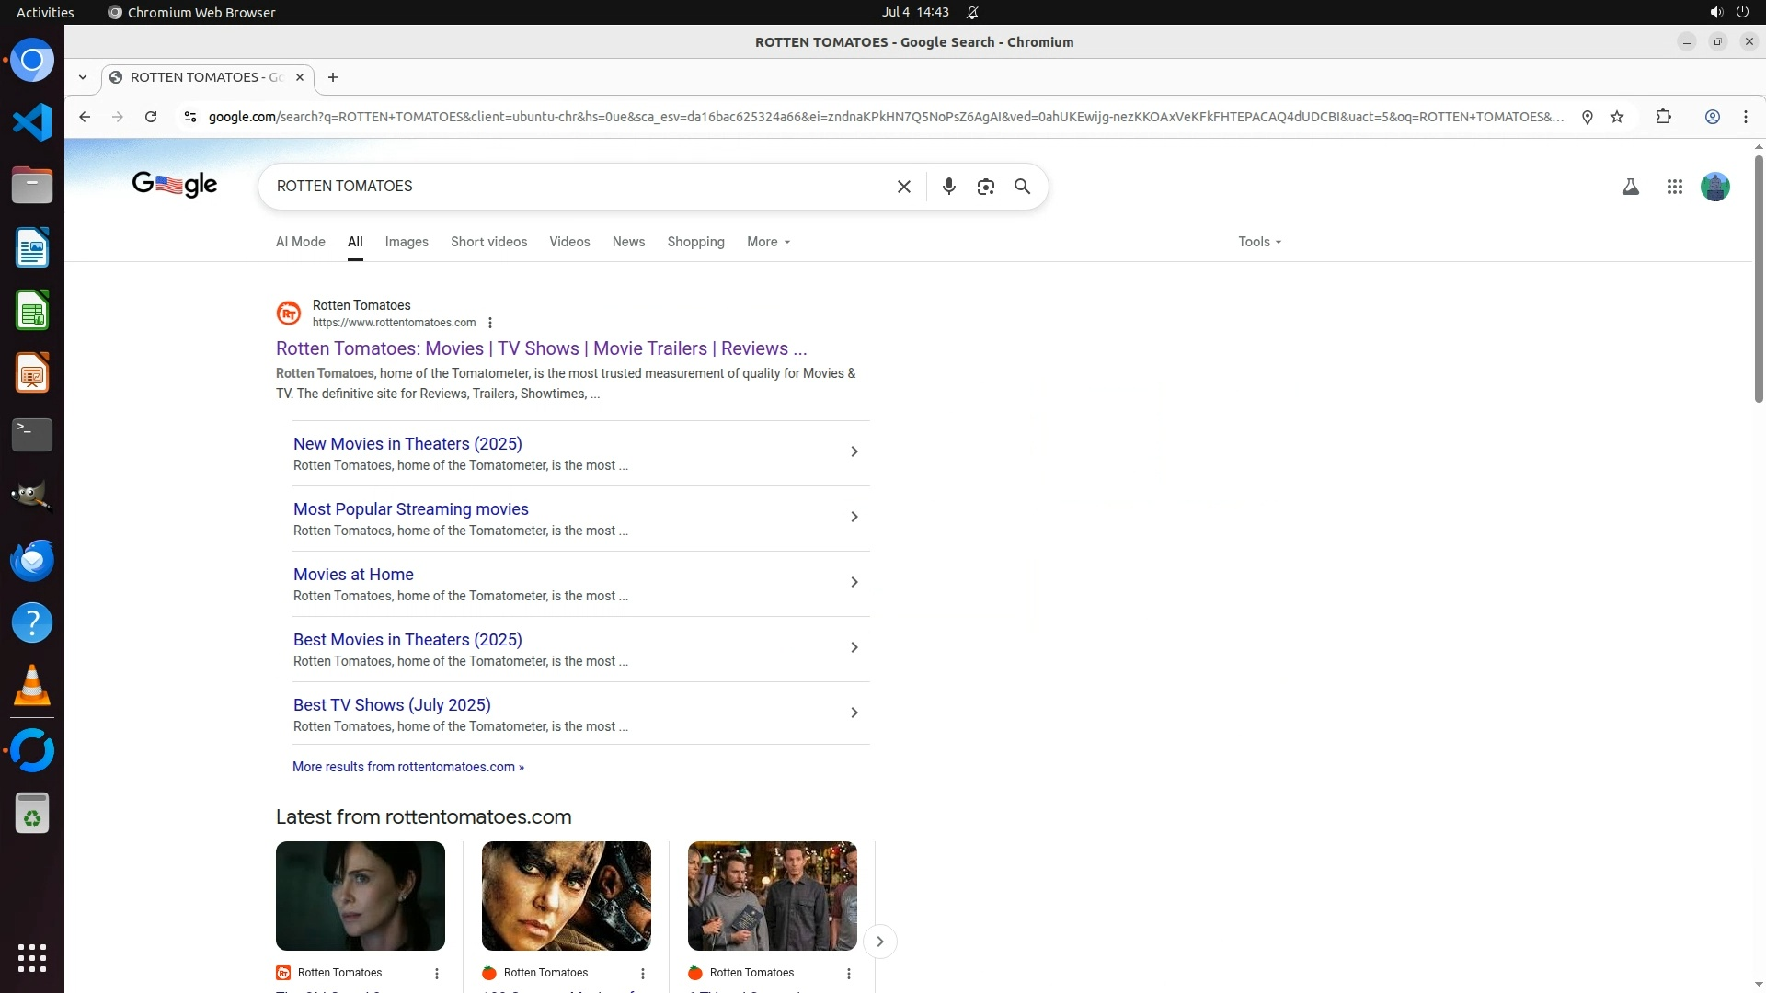Click inside the Google search field

(x=579, y=187)
